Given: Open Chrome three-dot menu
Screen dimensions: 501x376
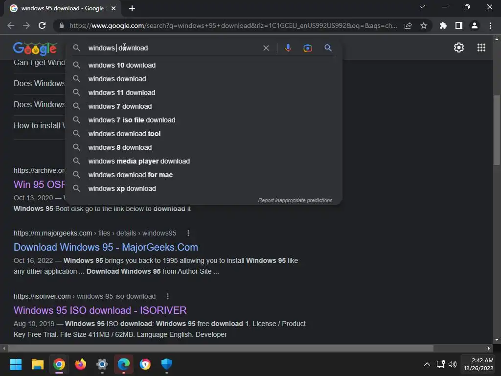Looking at the screenshot, I should 490,25.
